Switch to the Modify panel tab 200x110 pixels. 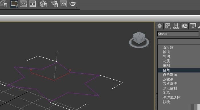pyautogui.click(x=168, y=26)
